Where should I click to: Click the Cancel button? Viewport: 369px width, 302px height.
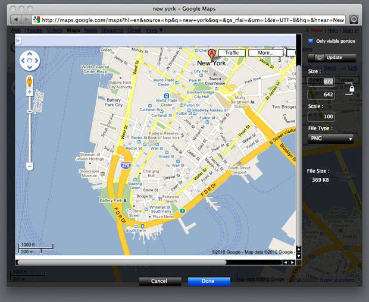159,281
